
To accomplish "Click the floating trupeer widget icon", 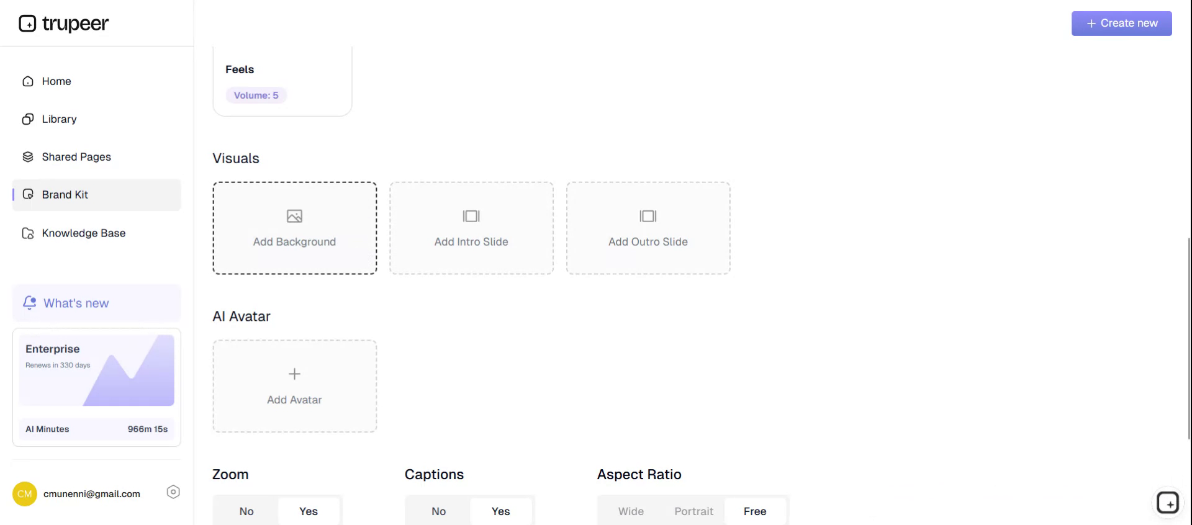I will [x=1167, y=503].
